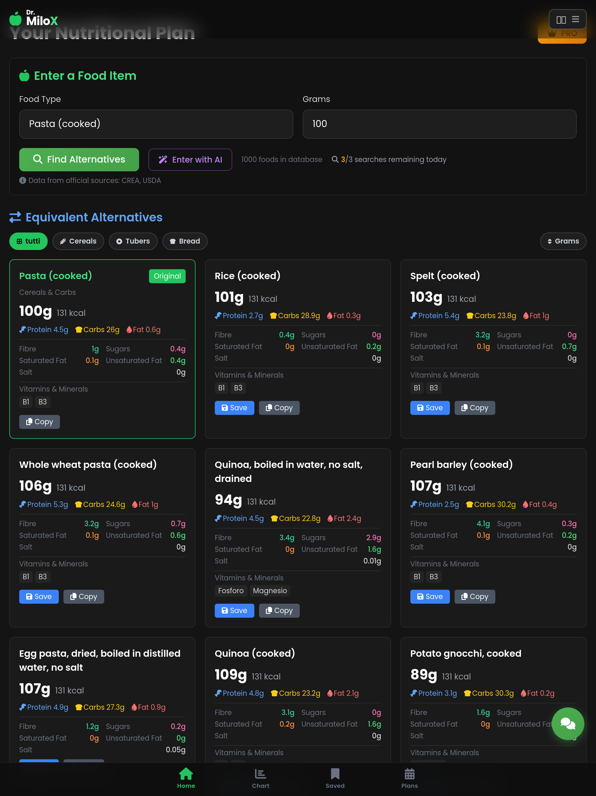Select the tutti filter chip
The width and height of the screenshot is (596, 796).
click(x=29, y=241)
